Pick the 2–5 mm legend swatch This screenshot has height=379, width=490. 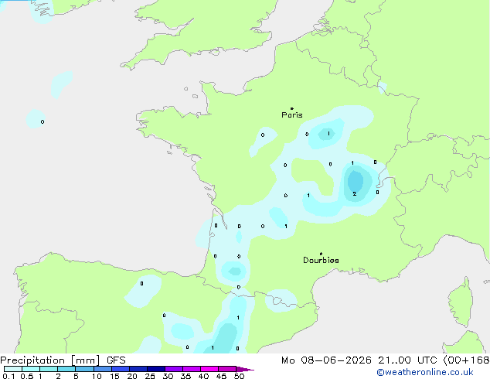coord(66,369)
